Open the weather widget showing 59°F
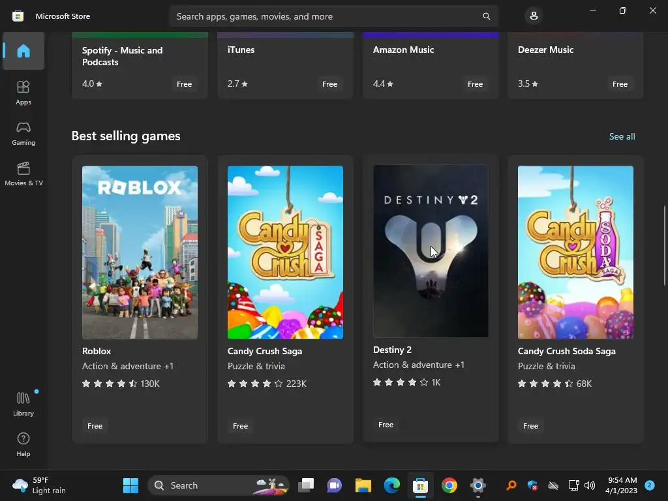Viewport: 668px width, 501px height. pos(38,485)
